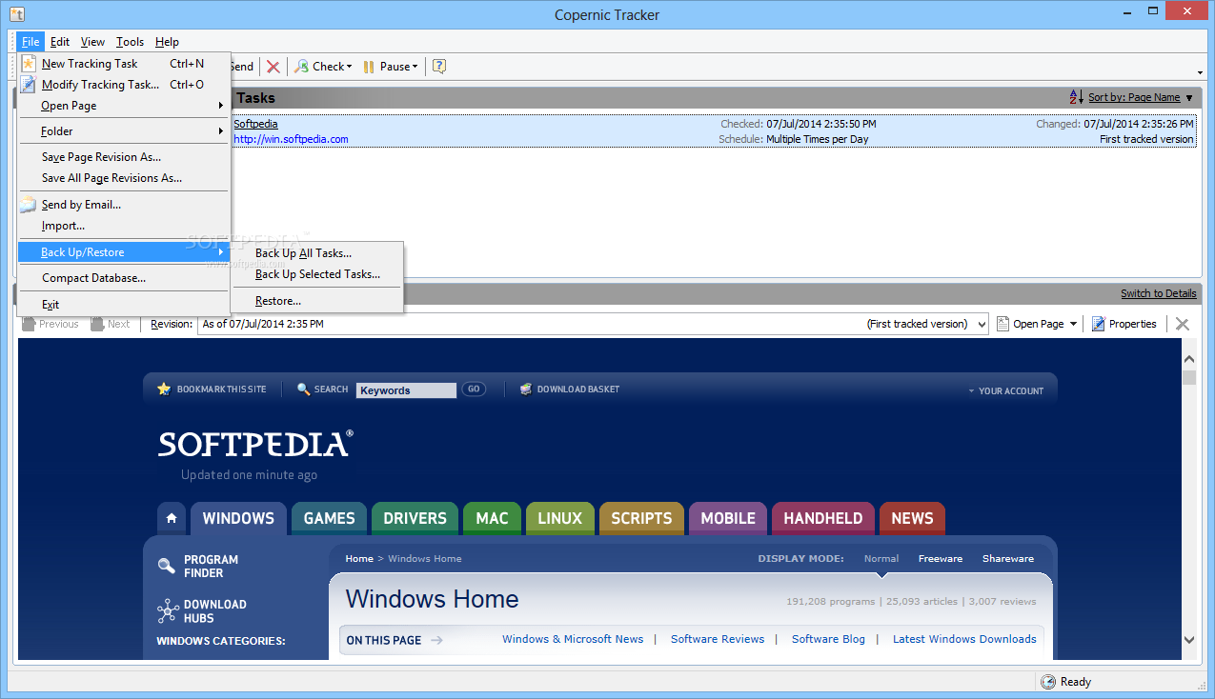1215x699 pixels.
Task: Click the Keywords search field
Action: point(407,390)
